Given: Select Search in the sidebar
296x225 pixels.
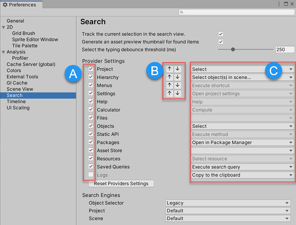Looking at the screenshot, I should [38, 95].
